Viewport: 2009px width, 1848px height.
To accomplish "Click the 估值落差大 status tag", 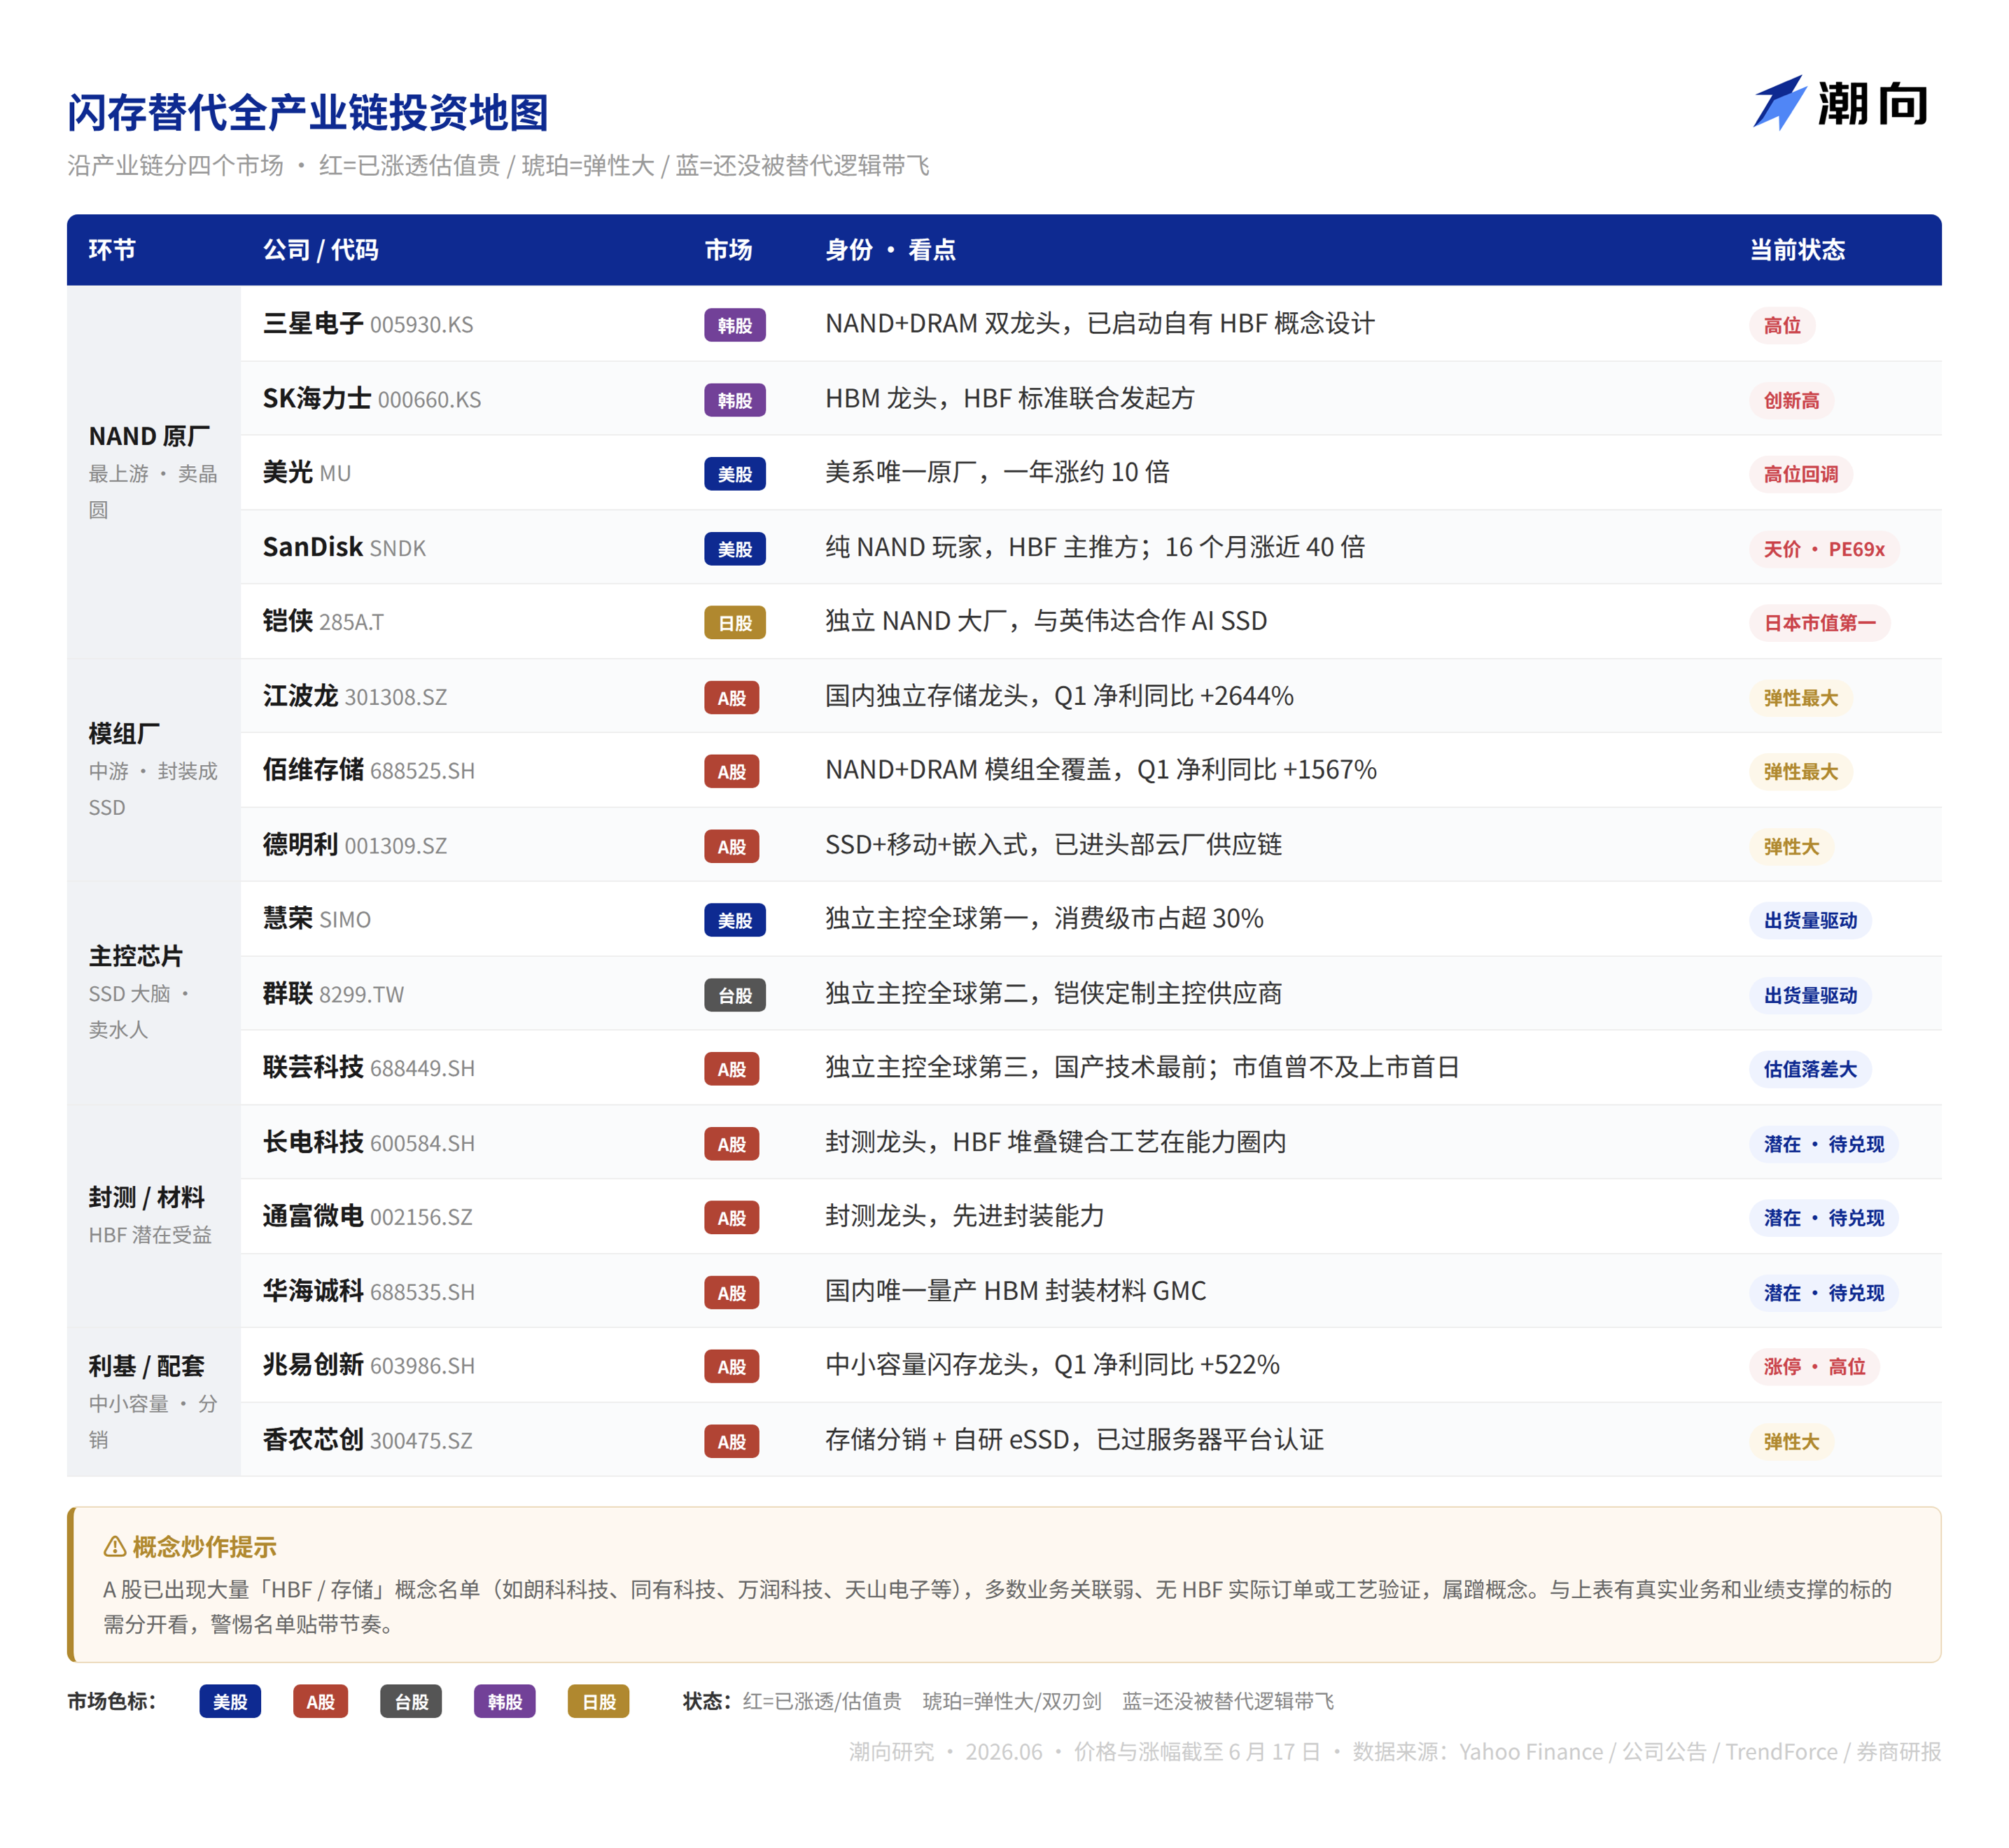I will coord(1810,1069).
